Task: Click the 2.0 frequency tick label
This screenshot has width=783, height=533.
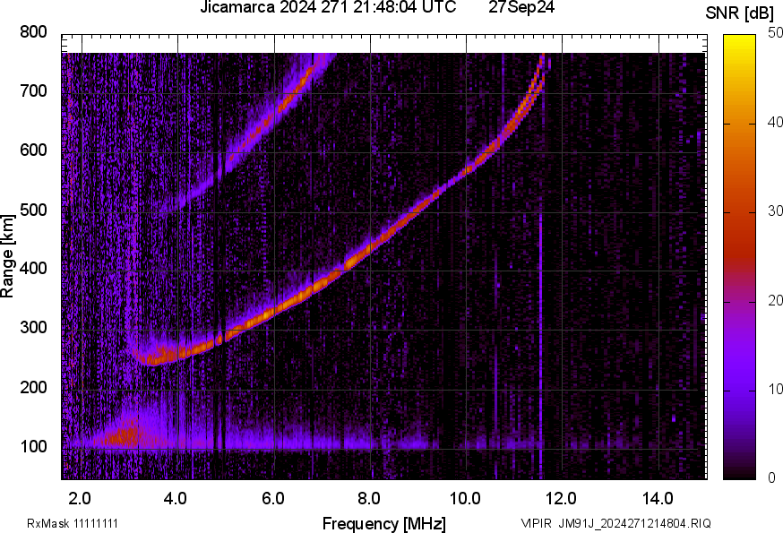Action: click(x=81, y=498)
